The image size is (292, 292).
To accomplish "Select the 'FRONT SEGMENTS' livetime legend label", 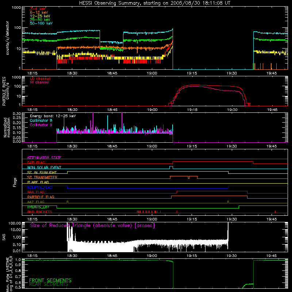I will [50, 280].
